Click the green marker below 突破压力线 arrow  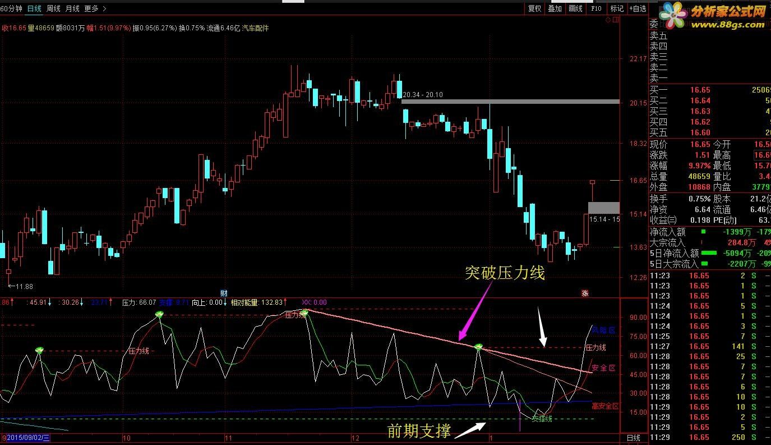(x=478, y=347)
